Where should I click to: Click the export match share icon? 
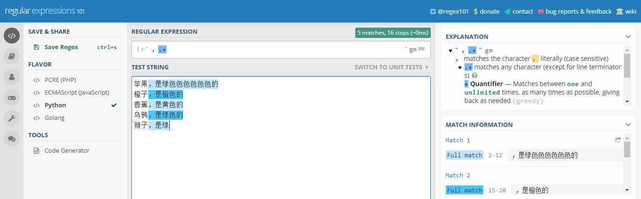coord(618,140)
